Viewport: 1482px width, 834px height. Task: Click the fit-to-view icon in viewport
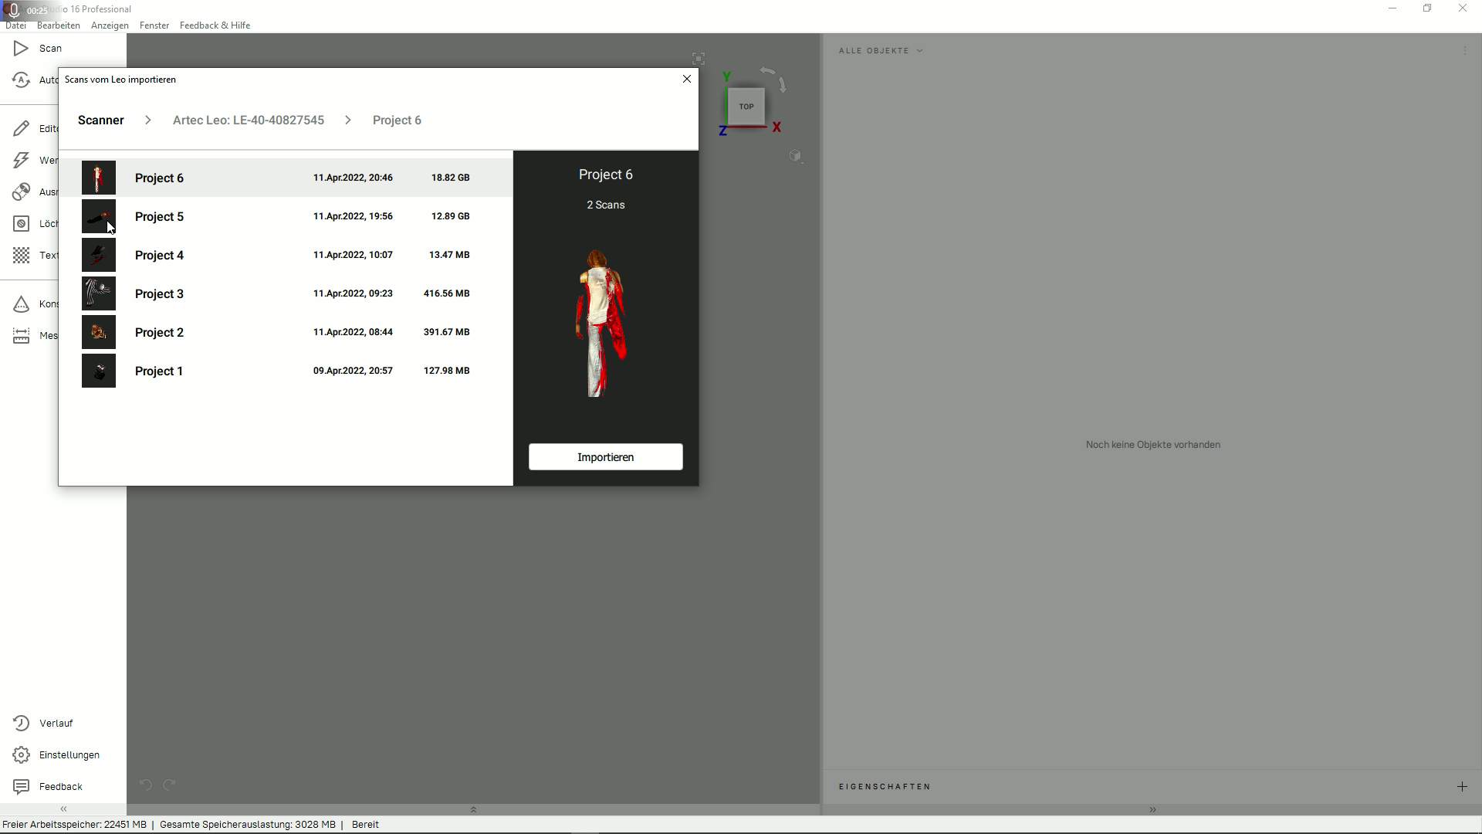[699, 59]
